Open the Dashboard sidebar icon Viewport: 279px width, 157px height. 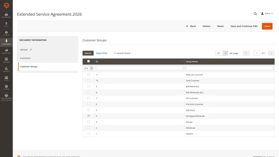tap(7, 16)
